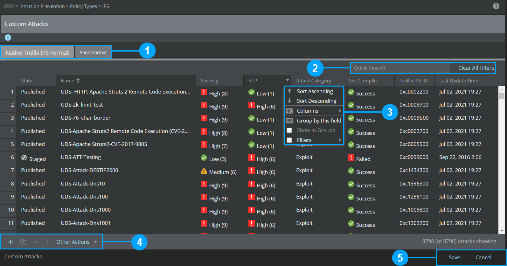Add a new custom attack with plus icon
The height and width of the screenshot is (266, 507).
click(10, 242)
